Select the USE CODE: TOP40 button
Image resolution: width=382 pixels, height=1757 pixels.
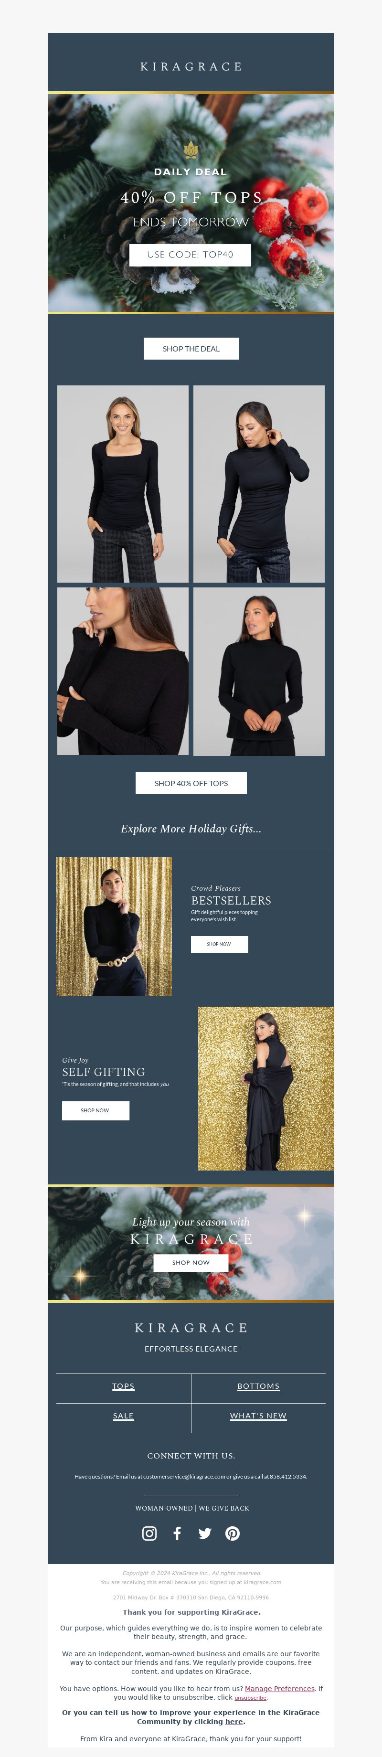click(x=191, y=255)
